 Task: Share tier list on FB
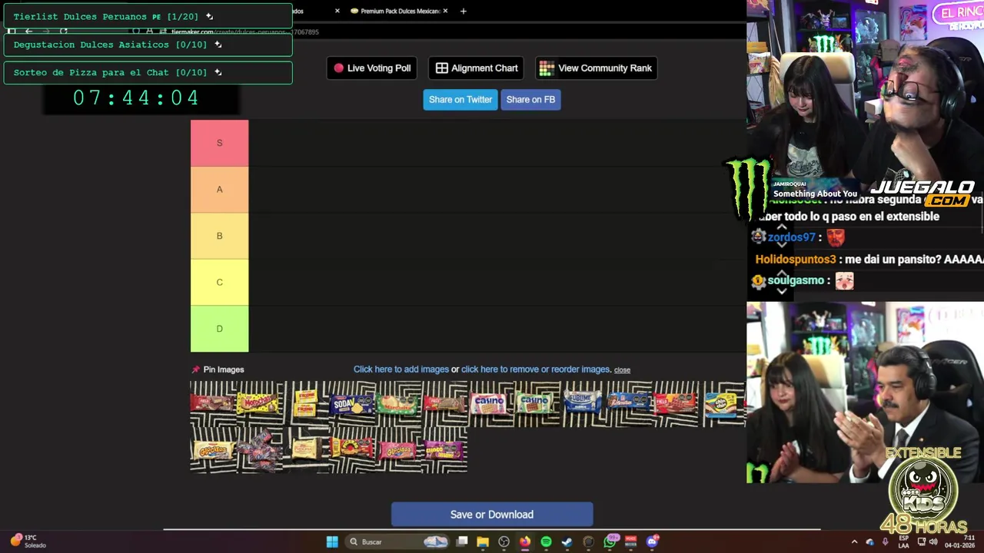[x=530, y=99]
